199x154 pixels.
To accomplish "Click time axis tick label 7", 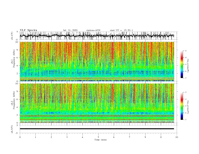I will point(130,137).
